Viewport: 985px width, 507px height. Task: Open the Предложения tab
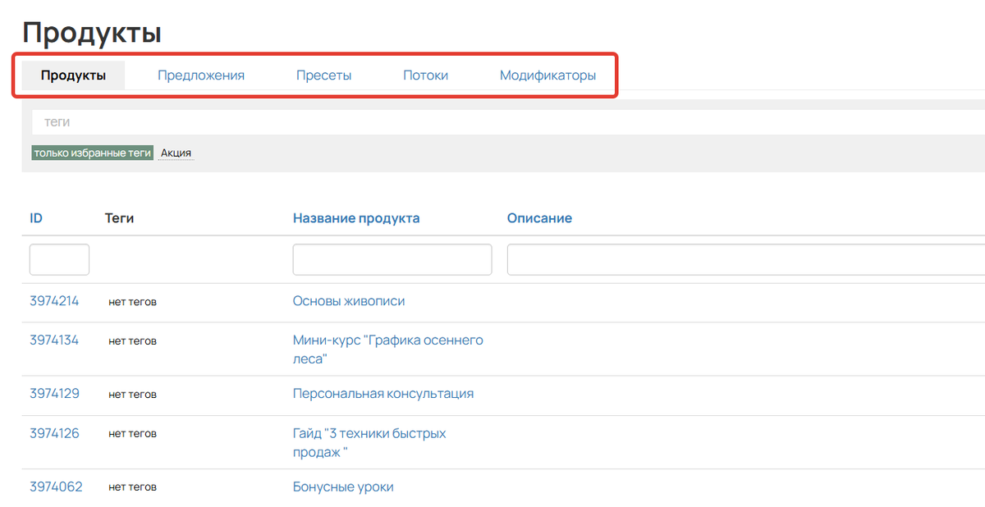click(201, 75)
